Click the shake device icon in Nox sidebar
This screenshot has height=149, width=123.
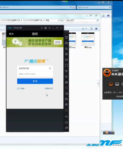(67, 37)
